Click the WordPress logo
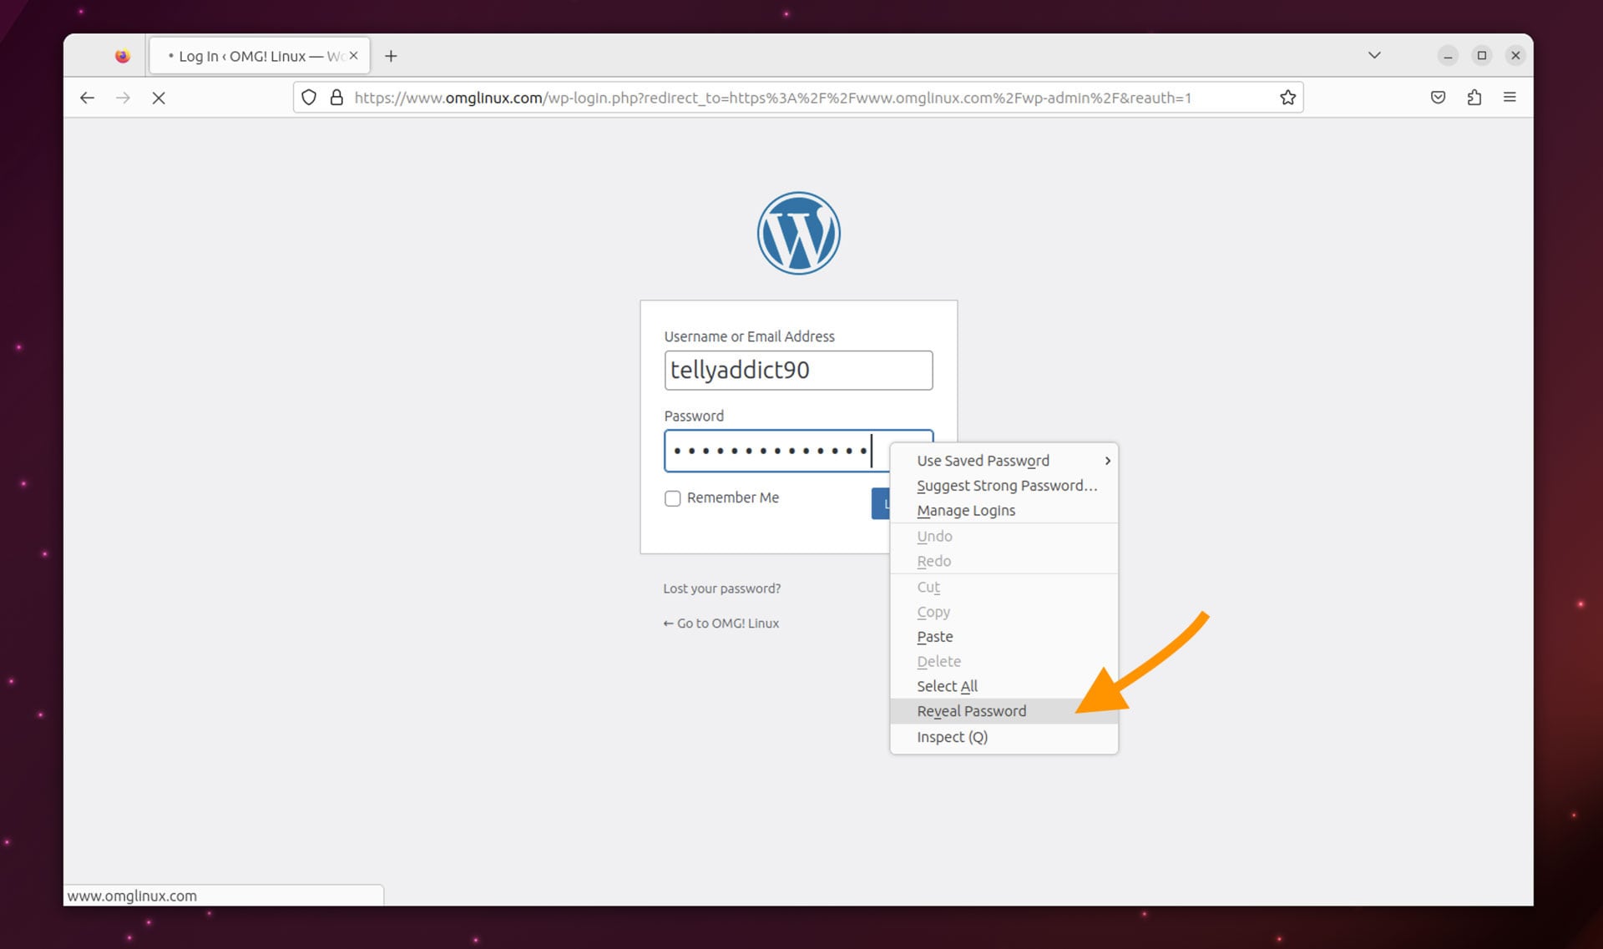 click(x=799, y=234)
